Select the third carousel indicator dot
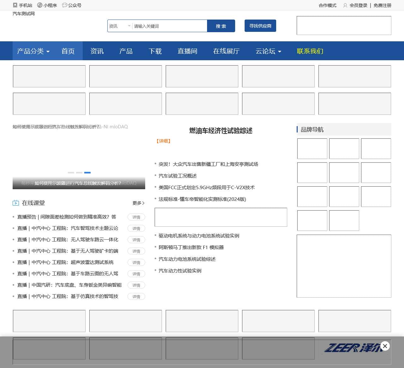 [x=87, y=172]
